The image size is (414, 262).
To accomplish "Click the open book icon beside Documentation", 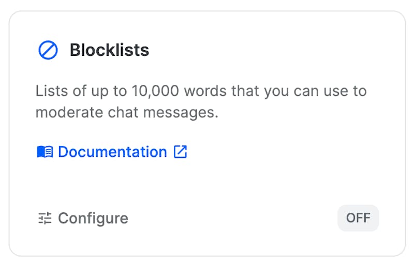I will click(x=45, y=152).
